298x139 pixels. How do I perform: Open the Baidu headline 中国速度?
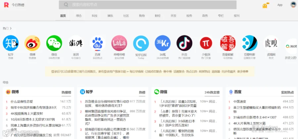(x=240, y=102)
